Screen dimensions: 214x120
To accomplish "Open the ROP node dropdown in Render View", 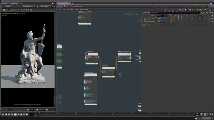I will point(28,6).
